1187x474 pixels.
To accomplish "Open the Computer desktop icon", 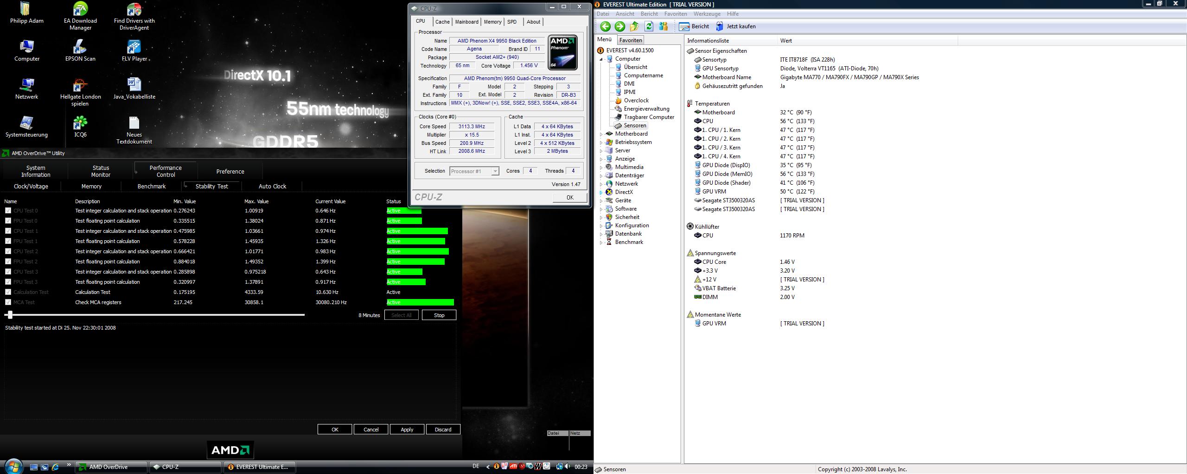I will click(x=26, y=50).
